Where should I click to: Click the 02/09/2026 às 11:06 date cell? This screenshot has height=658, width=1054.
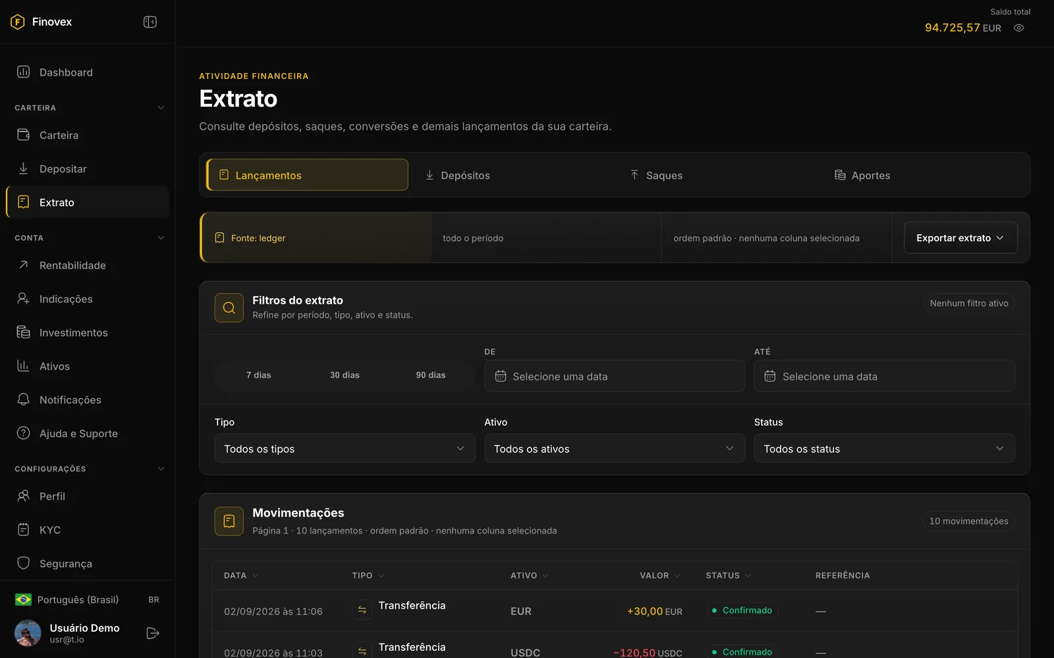(x=273, y=611)
